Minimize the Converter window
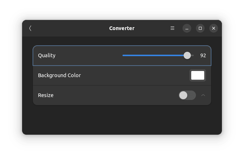This screenshot has height=159, width=244. pos(187,28)
